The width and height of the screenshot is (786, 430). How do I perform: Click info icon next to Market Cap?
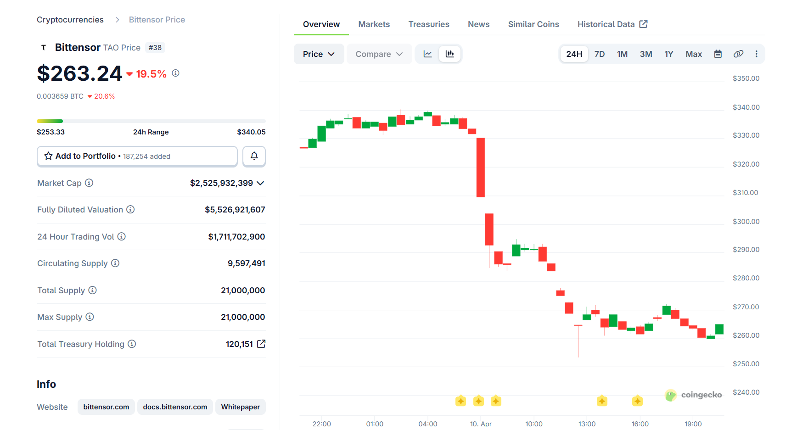click(89, 183)
